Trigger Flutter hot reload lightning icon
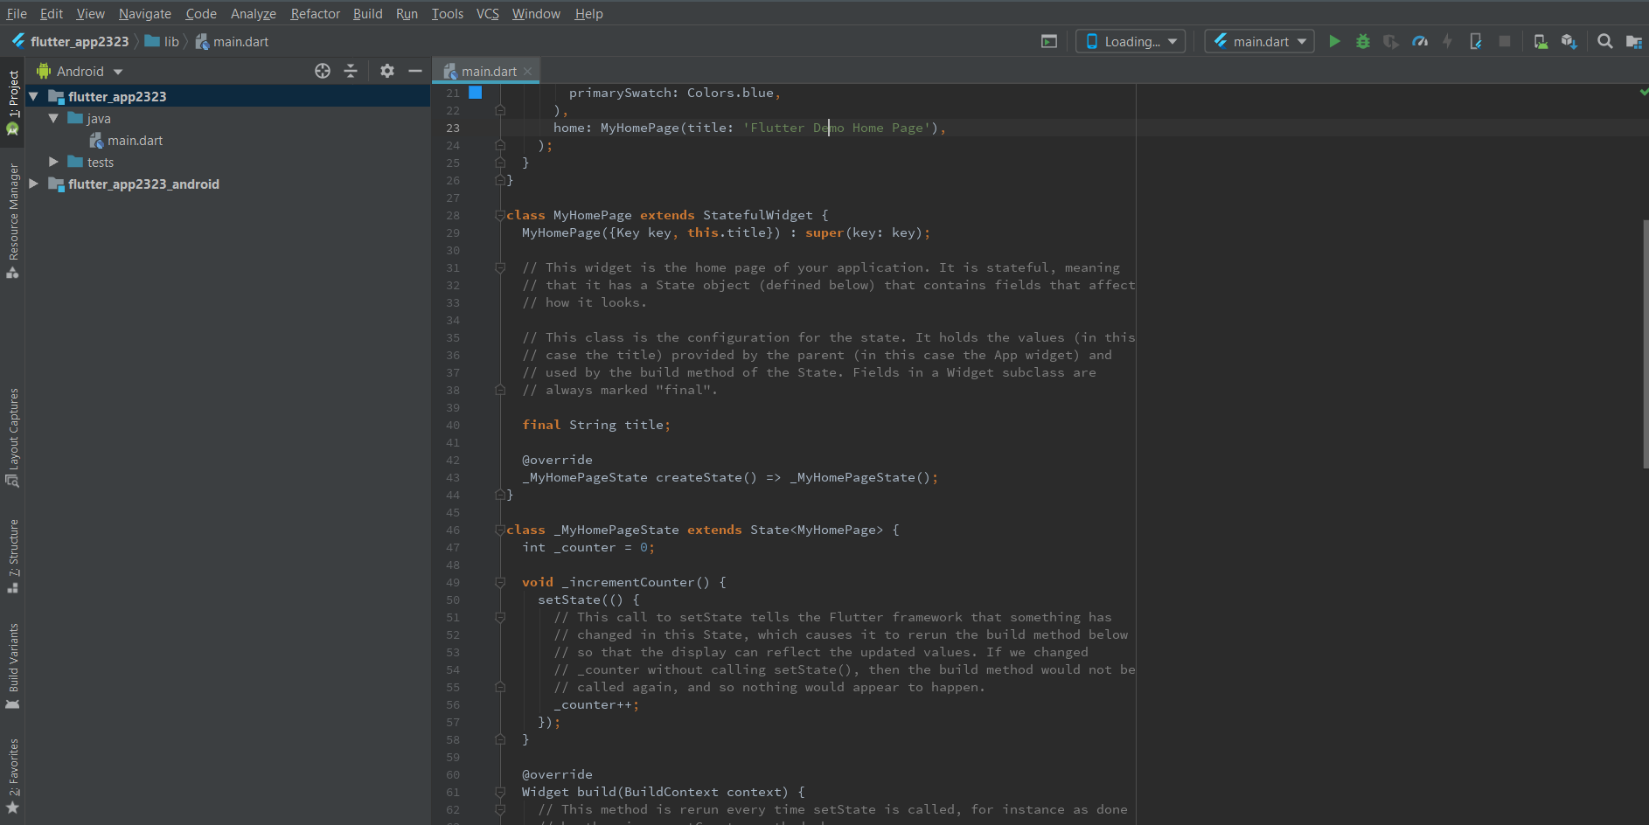The width and height of the screenshot is (1649, 825). (x=1447, y=41)
